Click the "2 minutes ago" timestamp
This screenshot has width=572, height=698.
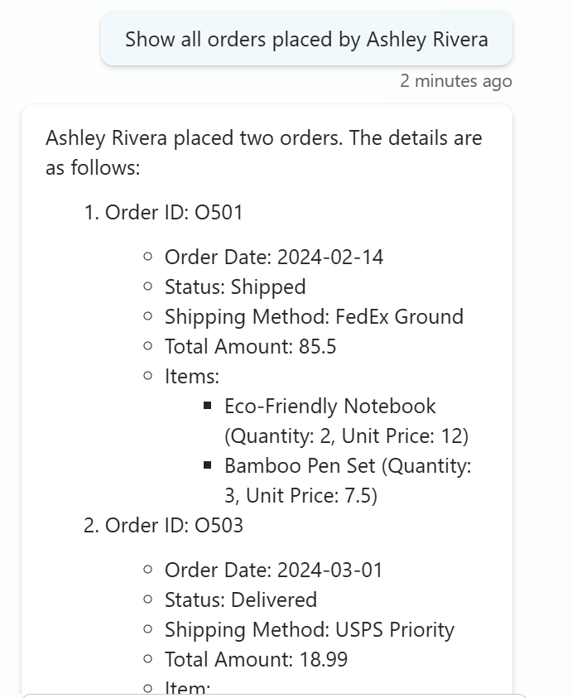(455, 81)
